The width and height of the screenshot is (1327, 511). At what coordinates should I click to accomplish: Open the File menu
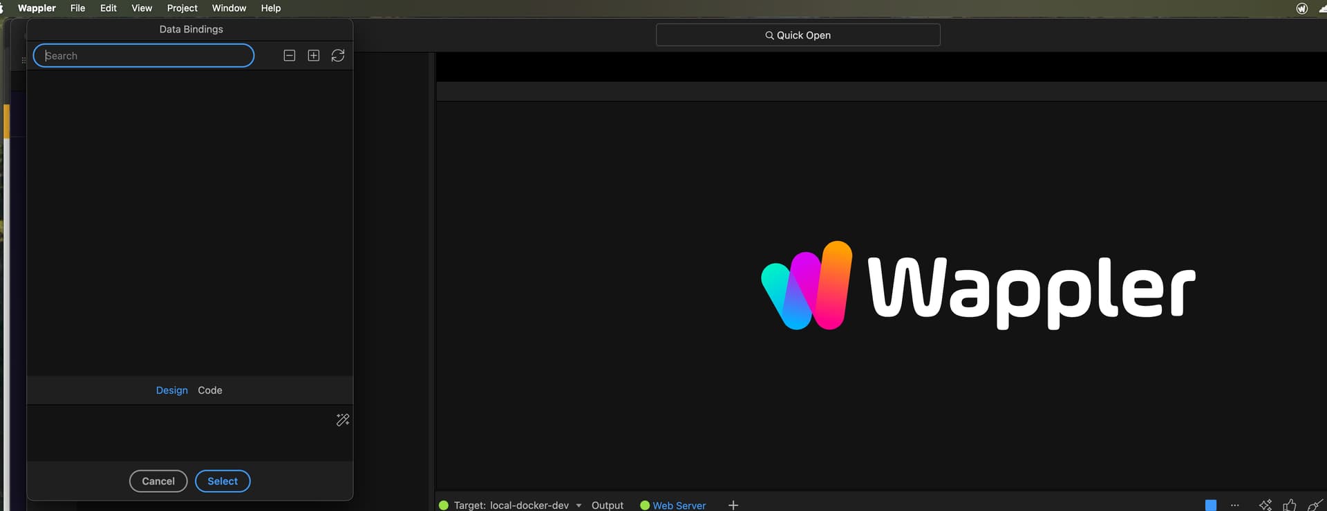[78, 8]
